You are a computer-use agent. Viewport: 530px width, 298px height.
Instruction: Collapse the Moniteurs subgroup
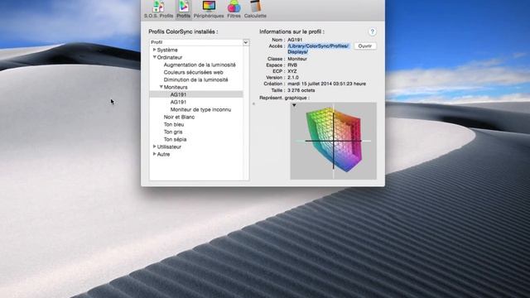tap(161, 87)
